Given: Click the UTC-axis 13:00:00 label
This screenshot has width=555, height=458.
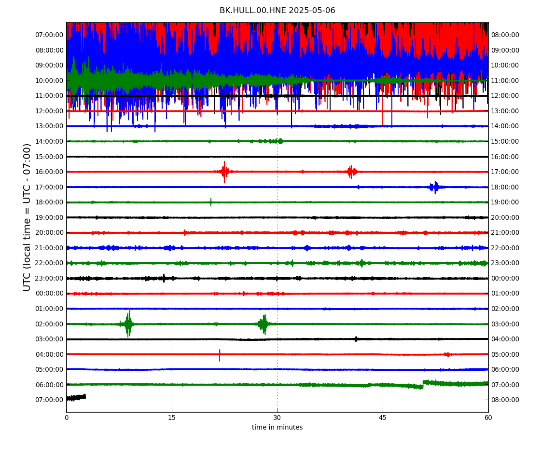Looking at the screenshot, I should pyautogui.click(x=49, y=126).
